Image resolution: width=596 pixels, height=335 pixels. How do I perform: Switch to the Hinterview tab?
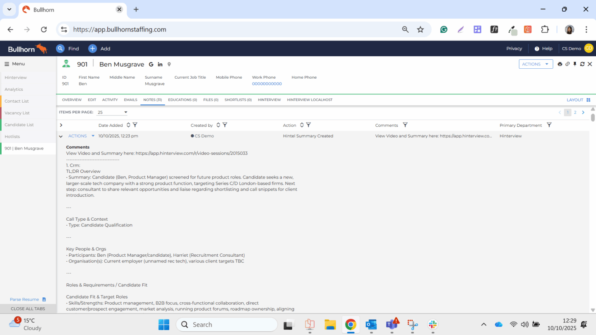pyautogui.click(x=269, y=99)
